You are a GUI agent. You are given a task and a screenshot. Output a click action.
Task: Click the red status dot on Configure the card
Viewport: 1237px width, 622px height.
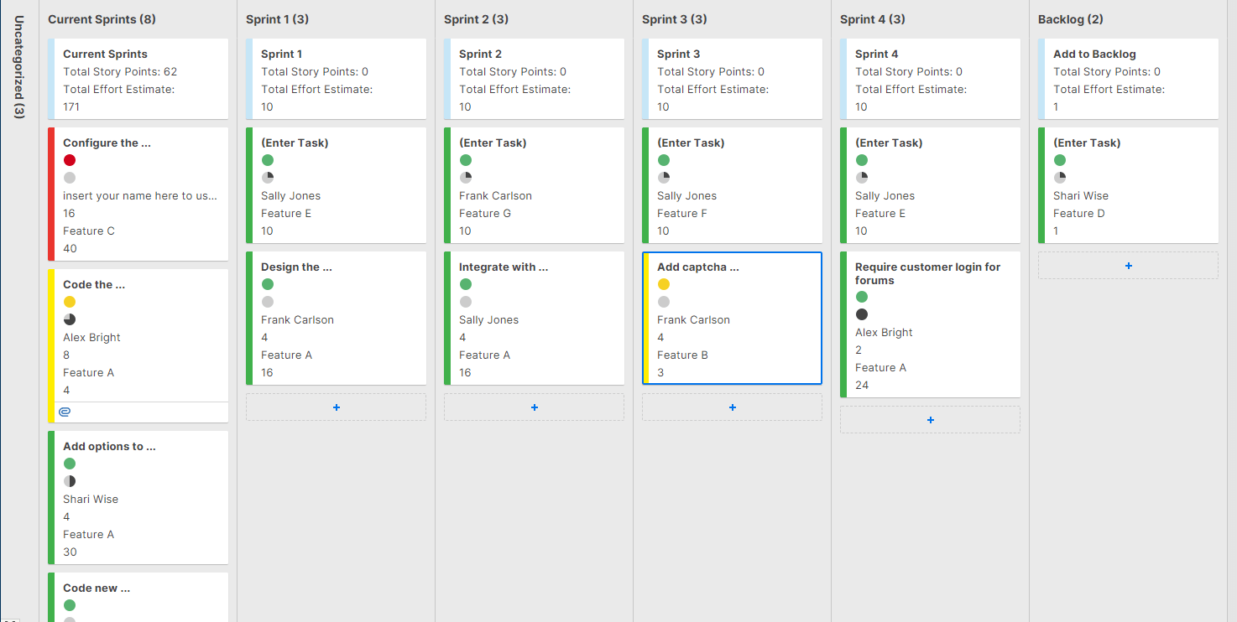pos(70,160)
